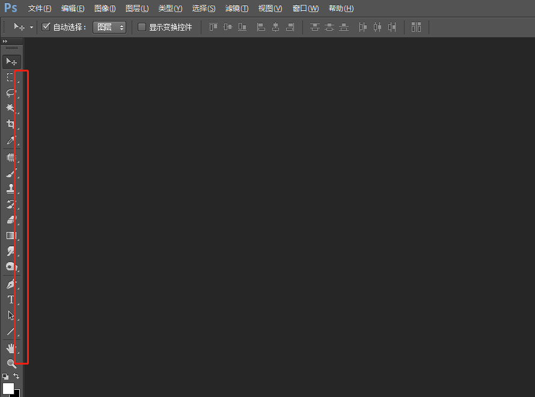The height and width of the screenshot is (397, 535).
Task: Open the 滤镜(T) menu
Action: click(x=237, y=8)
